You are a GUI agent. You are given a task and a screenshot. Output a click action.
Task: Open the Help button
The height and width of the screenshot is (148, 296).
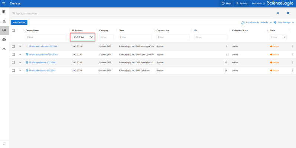pos(226,3)
